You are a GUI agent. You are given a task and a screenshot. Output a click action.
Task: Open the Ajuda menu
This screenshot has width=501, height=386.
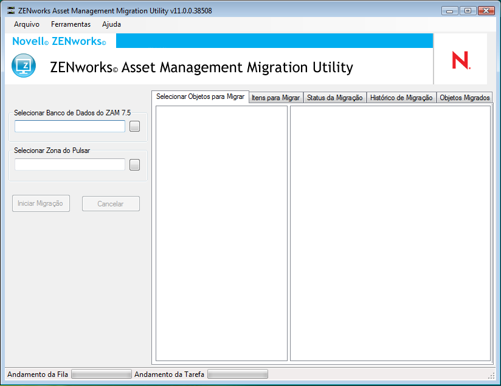click(x=111, y=24)
